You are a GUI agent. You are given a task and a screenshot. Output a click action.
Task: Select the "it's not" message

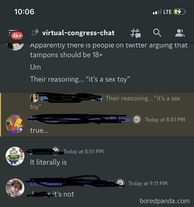[x=63, y=194]
